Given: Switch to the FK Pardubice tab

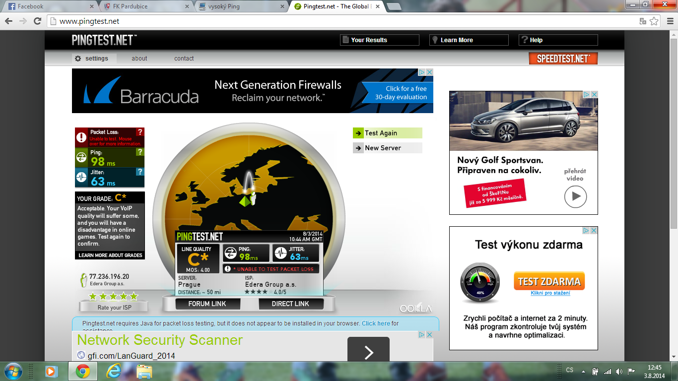Looking at the screenshot, I should 144,6.
